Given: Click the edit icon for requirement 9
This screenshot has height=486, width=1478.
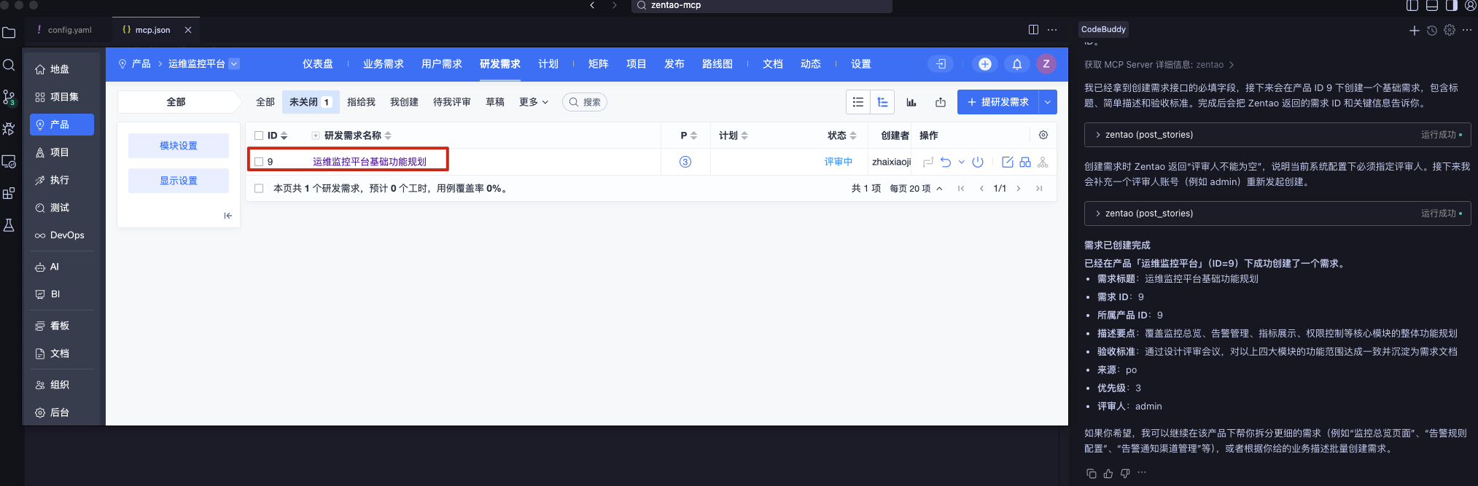Looking at the screenshot, I should tap(1007, 162).
